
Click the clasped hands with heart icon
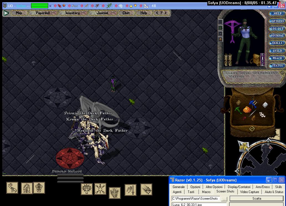pyautogui.click(x=39, y=187)
